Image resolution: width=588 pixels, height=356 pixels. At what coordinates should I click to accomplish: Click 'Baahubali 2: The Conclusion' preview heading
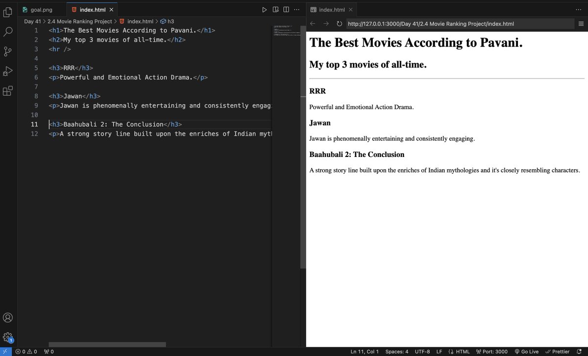[357, 155]
